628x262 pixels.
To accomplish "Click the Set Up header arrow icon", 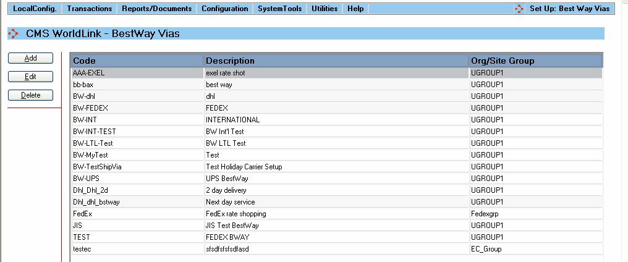I will tap(519, 9).
